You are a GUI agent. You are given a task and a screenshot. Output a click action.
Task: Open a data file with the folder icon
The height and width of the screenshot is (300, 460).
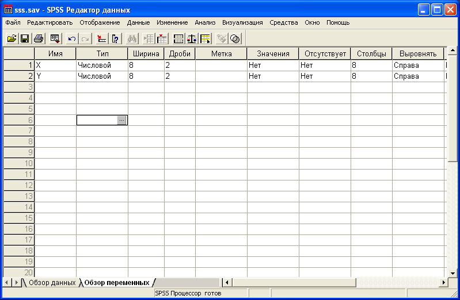coord(12,39)
